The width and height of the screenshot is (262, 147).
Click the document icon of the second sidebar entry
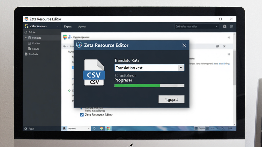coord(30,38)
